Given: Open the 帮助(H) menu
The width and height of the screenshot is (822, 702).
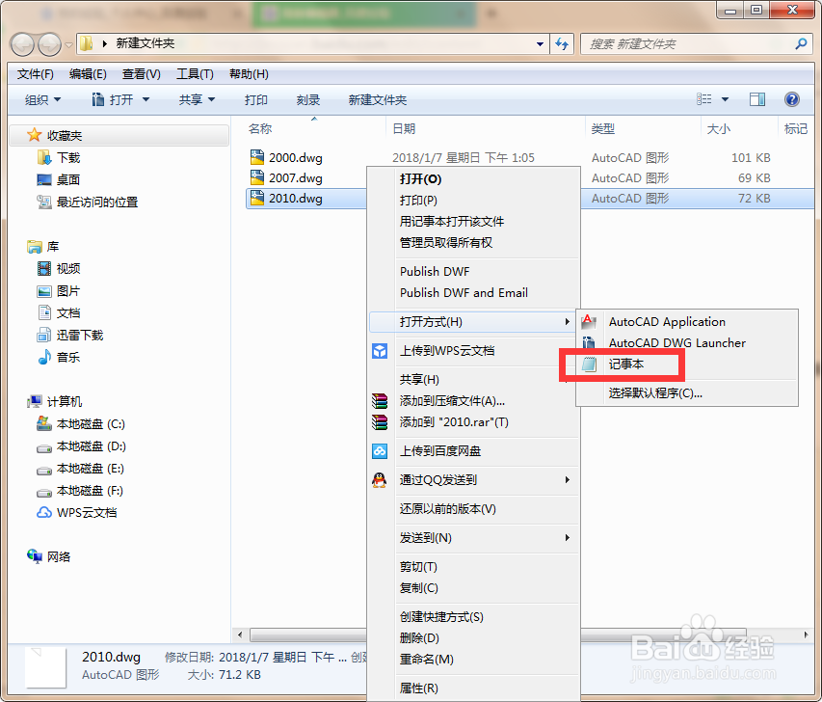Looking at the screenshot, I should [x=249, y=74].
